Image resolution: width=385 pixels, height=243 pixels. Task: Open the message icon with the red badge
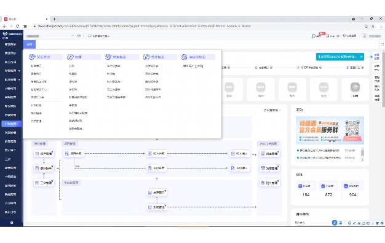(314, 36)
